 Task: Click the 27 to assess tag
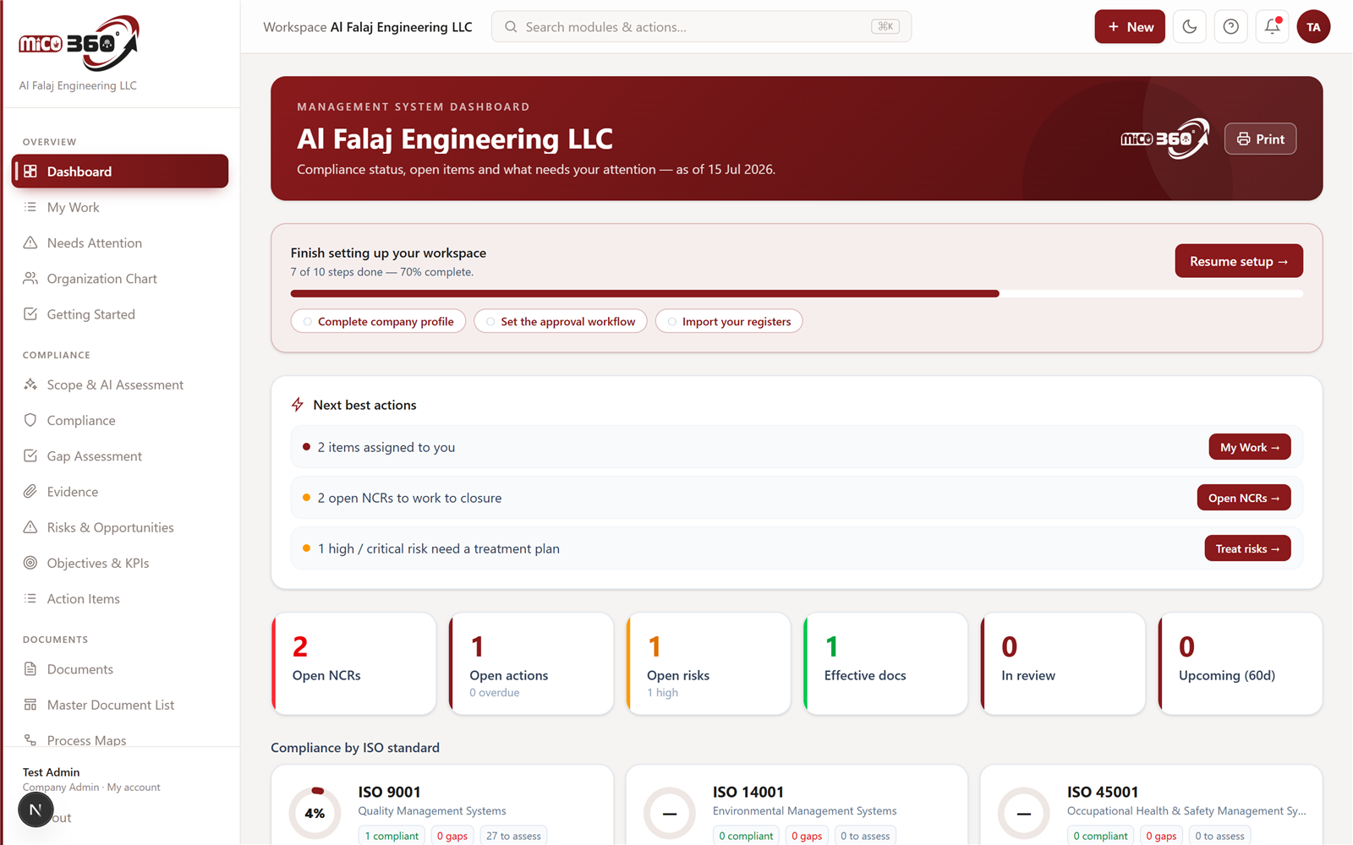(513, 836)
